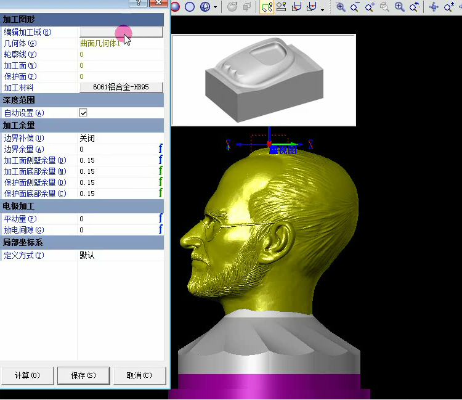The height and width of the screenshot is (400, 462).
Task: Close the machining parameters dialog
Action: point(158,3)
